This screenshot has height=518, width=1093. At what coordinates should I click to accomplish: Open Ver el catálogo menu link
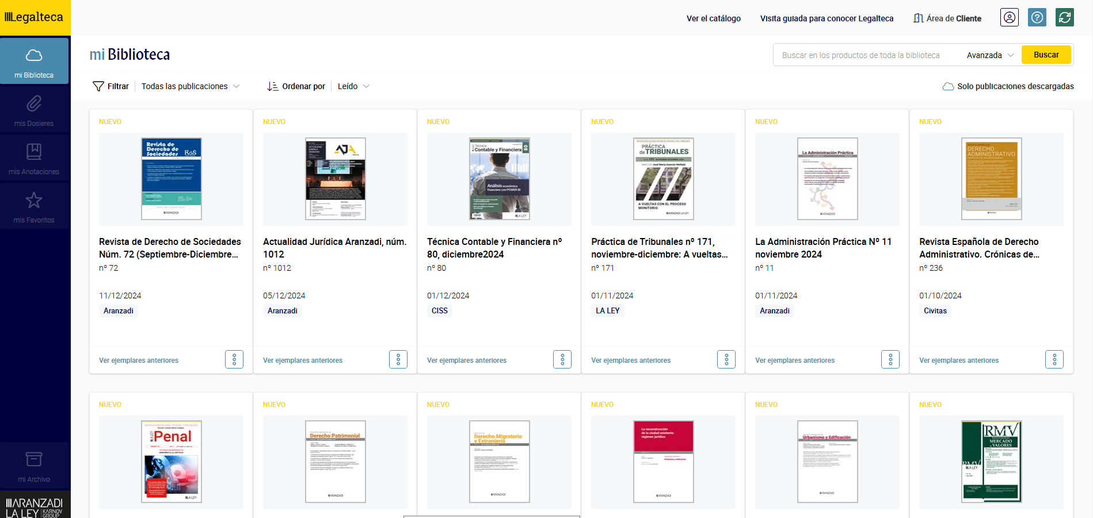[x=714, y=18]
